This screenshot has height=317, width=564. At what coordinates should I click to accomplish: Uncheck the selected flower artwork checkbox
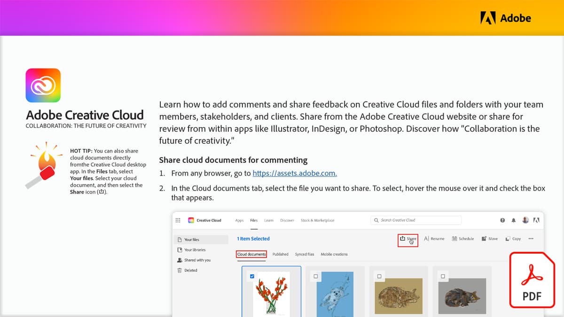click(251, 276)
